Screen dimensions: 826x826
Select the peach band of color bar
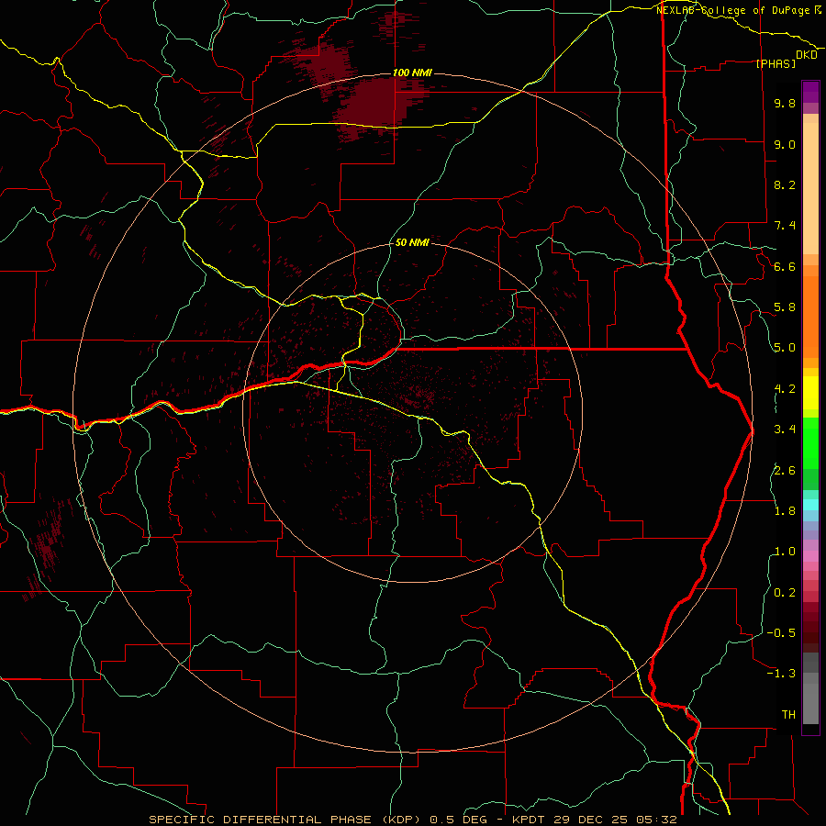810,188
